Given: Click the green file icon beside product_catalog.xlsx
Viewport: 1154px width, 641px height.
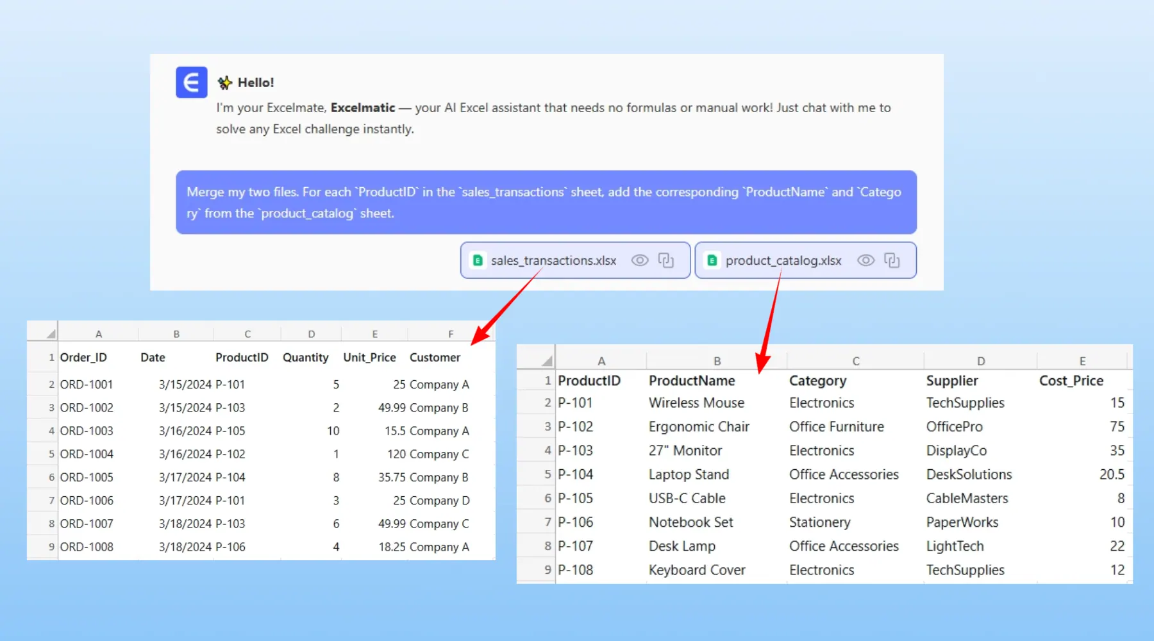Looking at the screenshot, I should (x=712, y=260).
